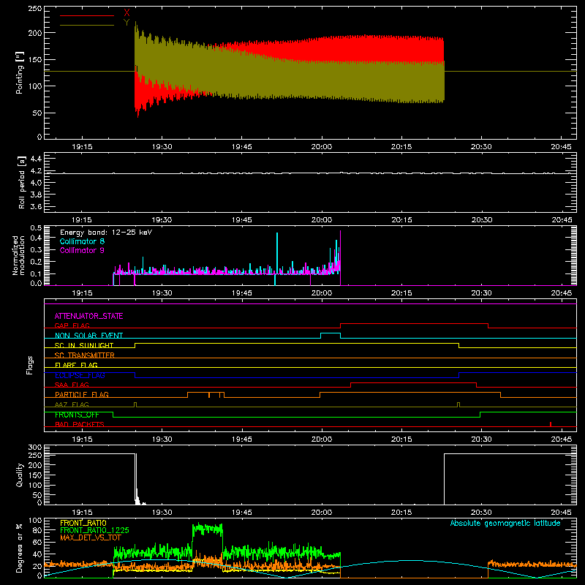
Task: Click '20:30' time label under Flags plot
Action: point(481,439)
